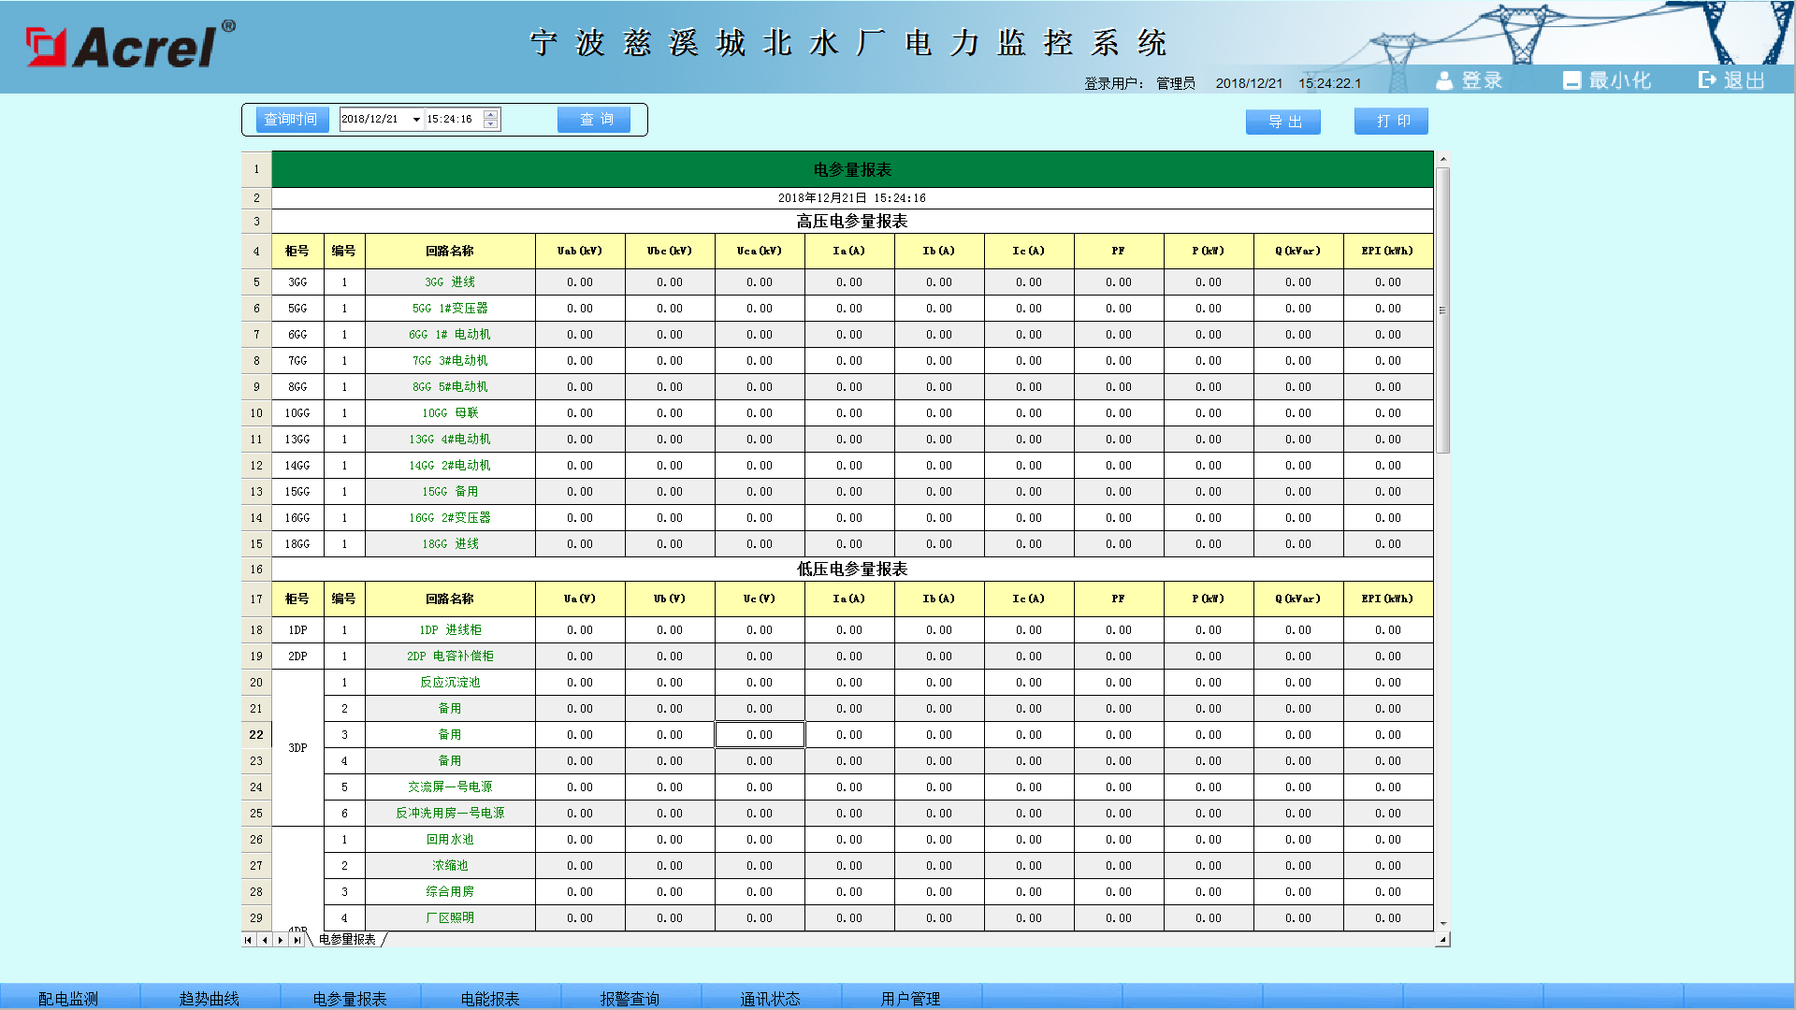Click 2DP 电容补偿柜 circuit cell
The height and width of the screenshot is (1010, 1796).
[450, 656]
